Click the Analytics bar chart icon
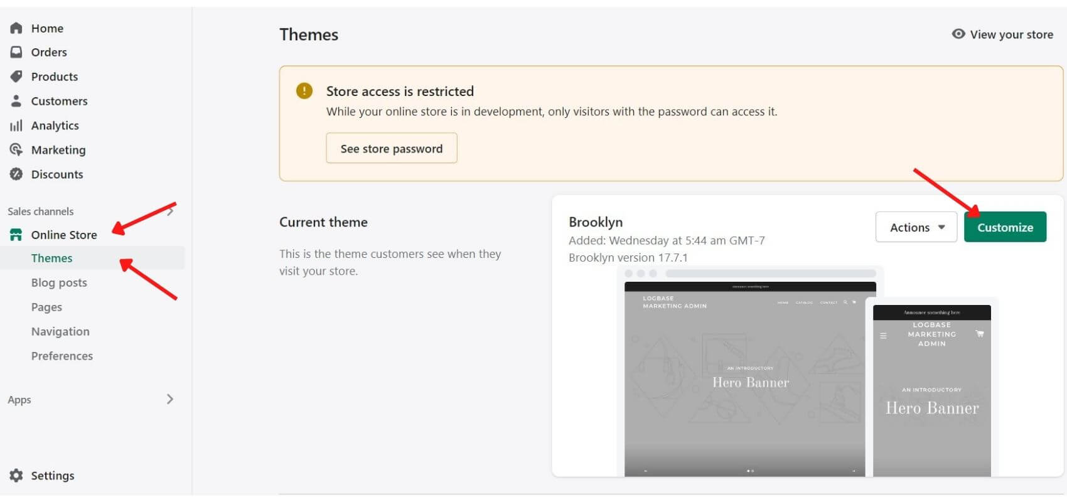1067x502 pixels. point(16,125)
